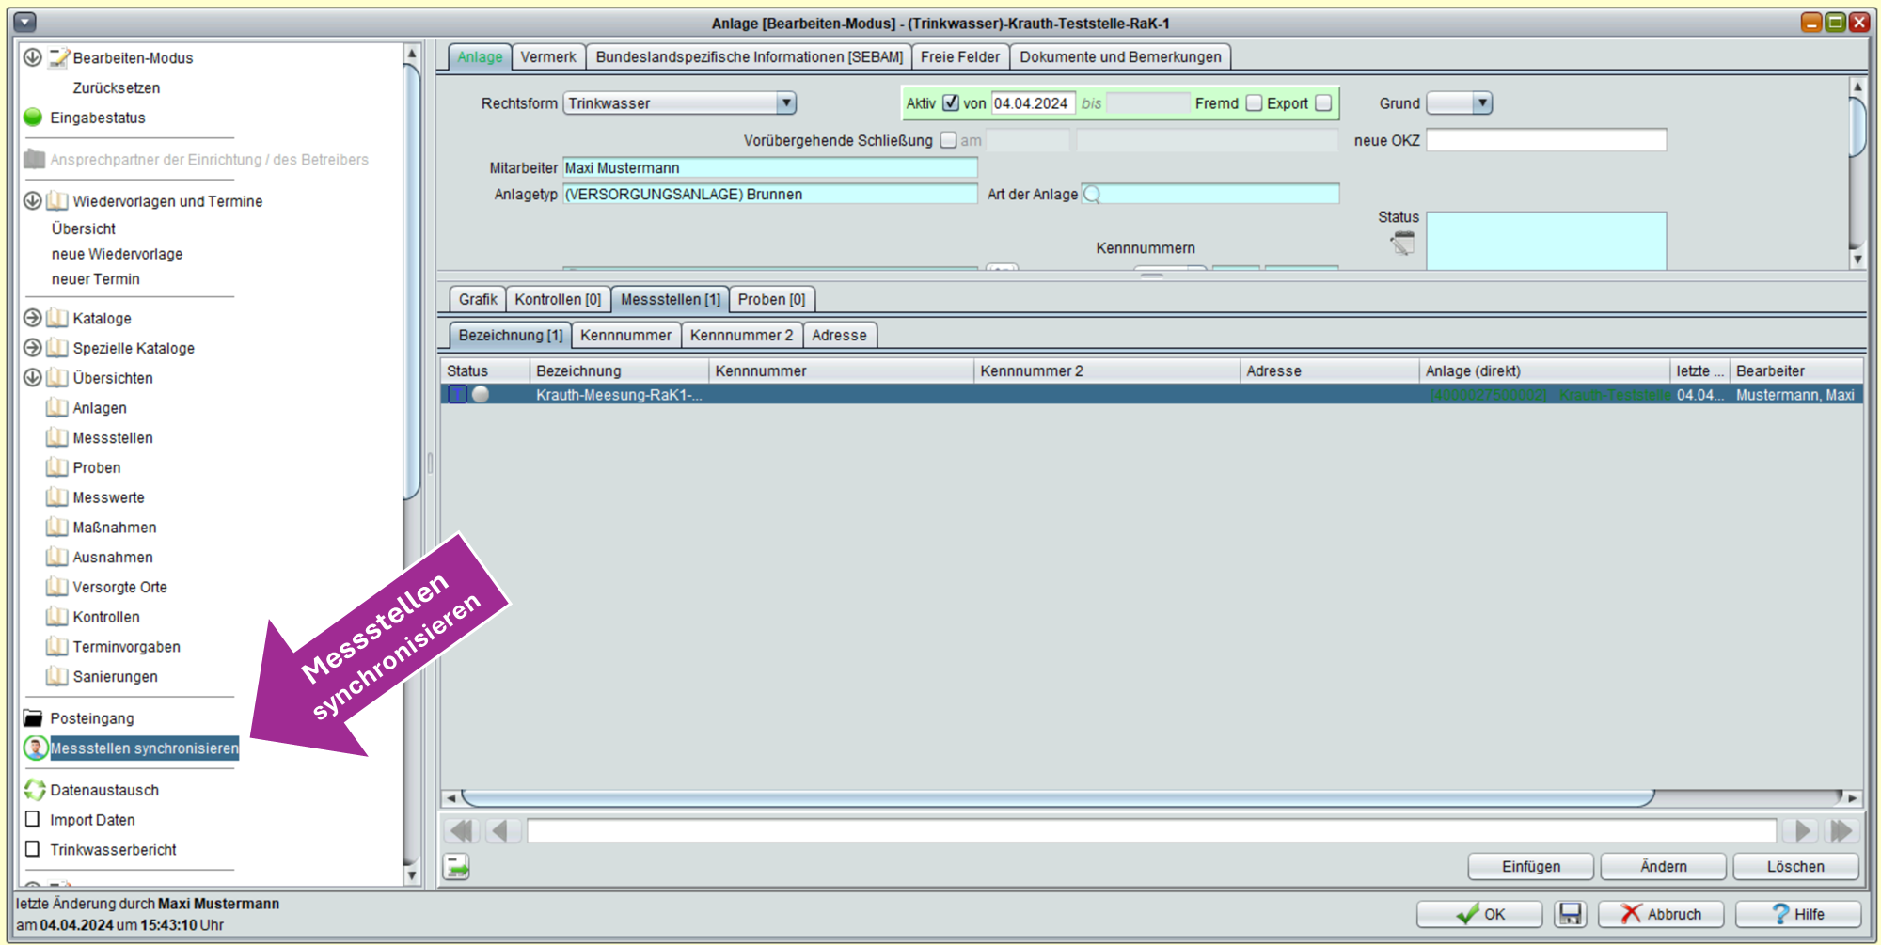Image resolution: width=1881 pixels, height=945 pixels.
Task: Open the Posteingang folder icon
Action: (33, 718)
